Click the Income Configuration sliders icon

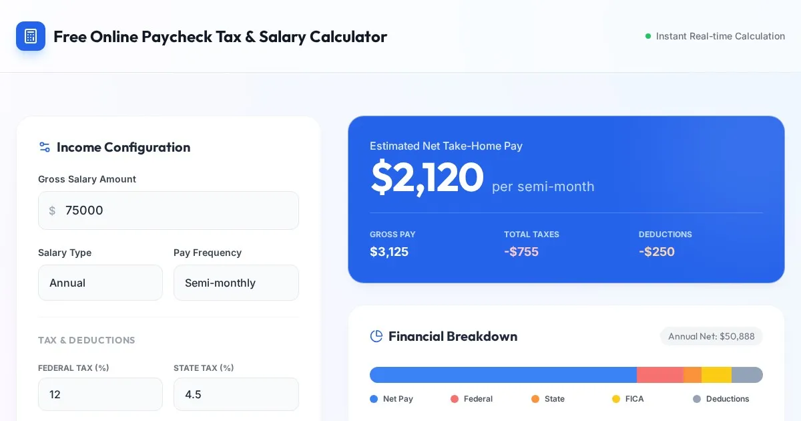coord(45,147)
